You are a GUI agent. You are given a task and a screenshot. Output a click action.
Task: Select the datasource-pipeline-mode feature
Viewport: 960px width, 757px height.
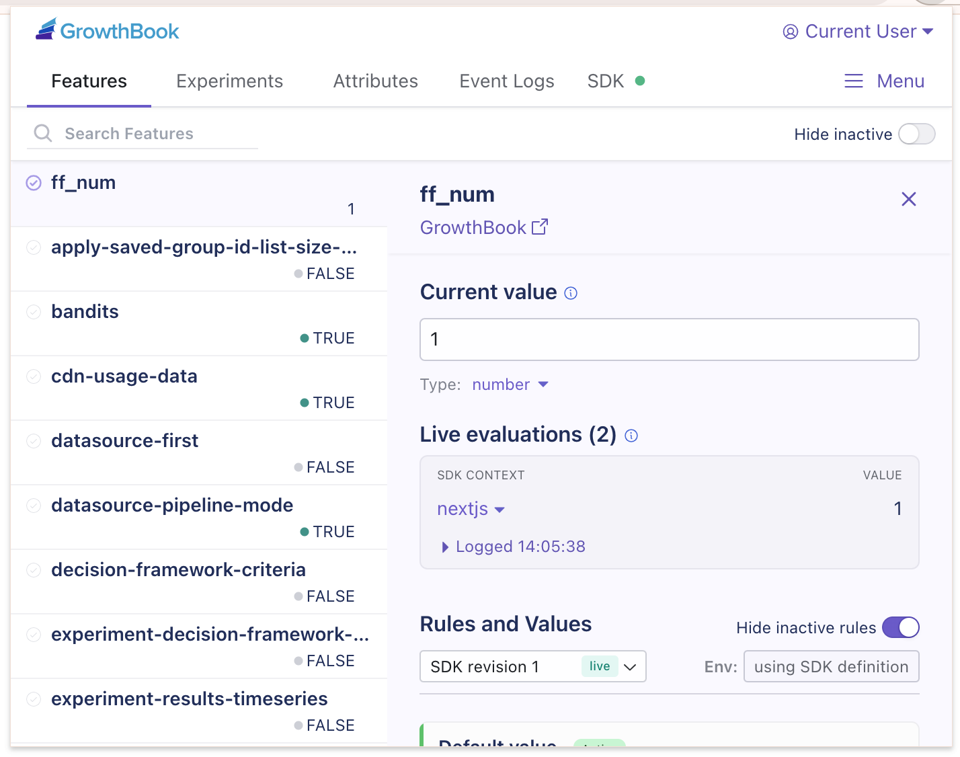point(199,518)
